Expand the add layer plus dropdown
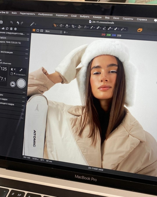 tap(65, 32)
